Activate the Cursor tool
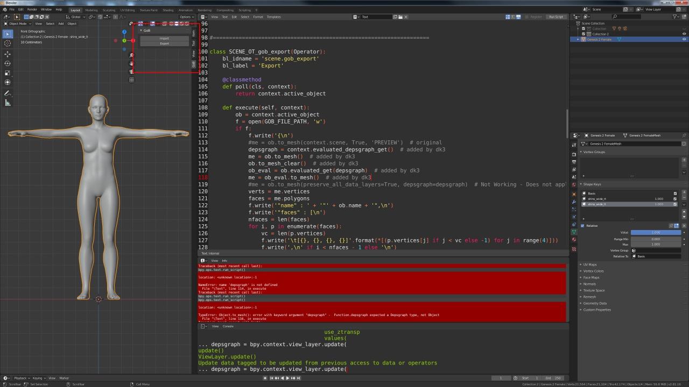 (8, 43)
